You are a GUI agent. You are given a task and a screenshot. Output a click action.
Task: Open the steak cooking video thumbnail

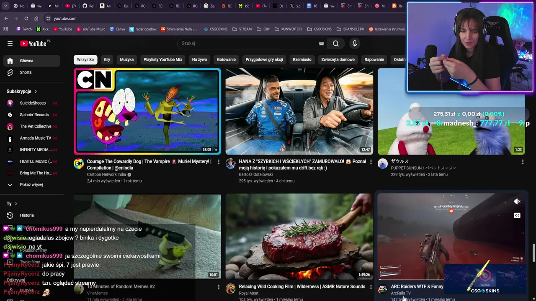point(299,237)
